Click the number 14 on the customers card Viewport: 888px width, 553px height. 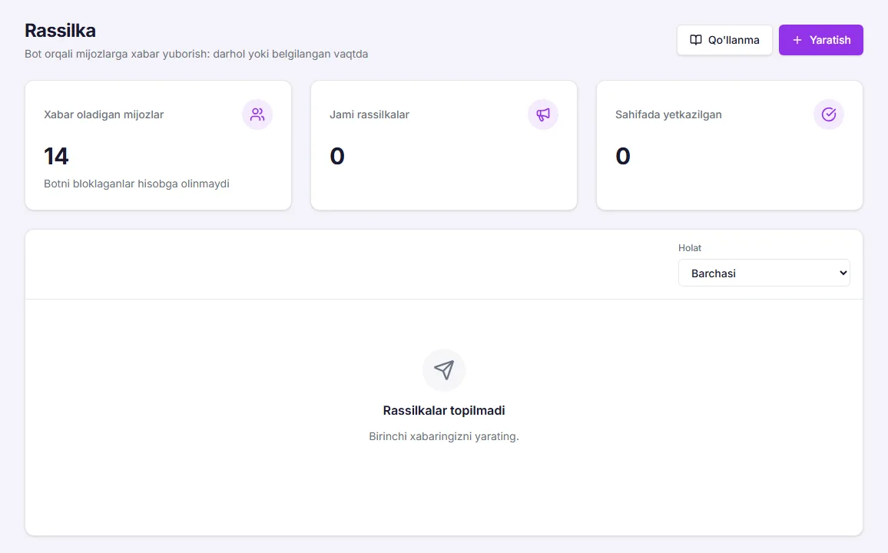tap(56, 156)
